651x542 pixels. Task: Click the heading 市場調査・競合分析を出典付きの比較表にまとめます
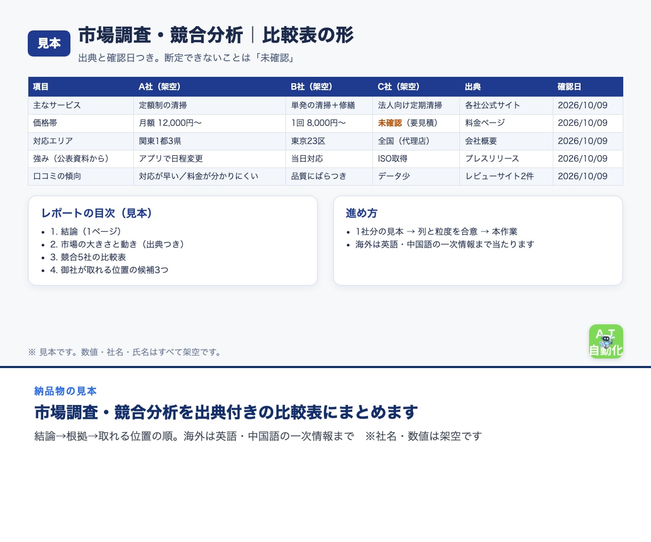(x=226, y=412)
